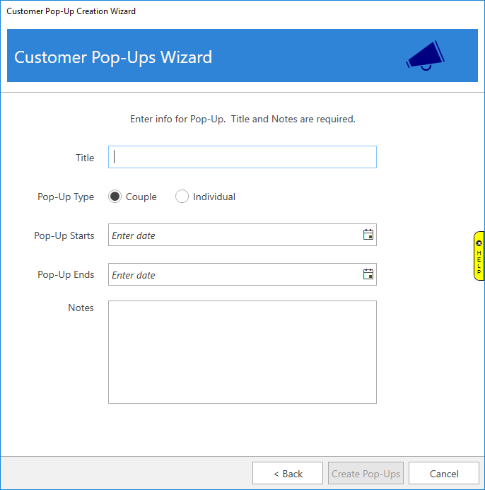Click inside the Notes text area
Viewport: 485px width, 490px height.
click(x=242, y=351)
